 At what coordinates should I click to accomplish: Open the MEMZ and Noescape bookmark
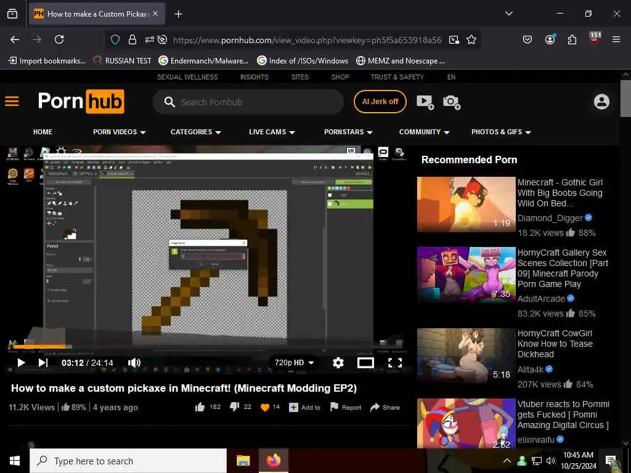tap(401, 61)
